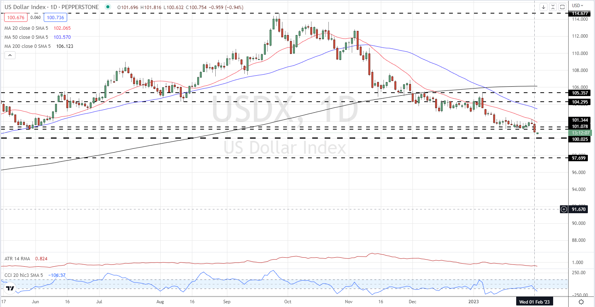The height and width of the screenshot is (307, 595).
Task: Click the 96.000 price scale value
Action: pyautogui.click(x=579, y=172)
